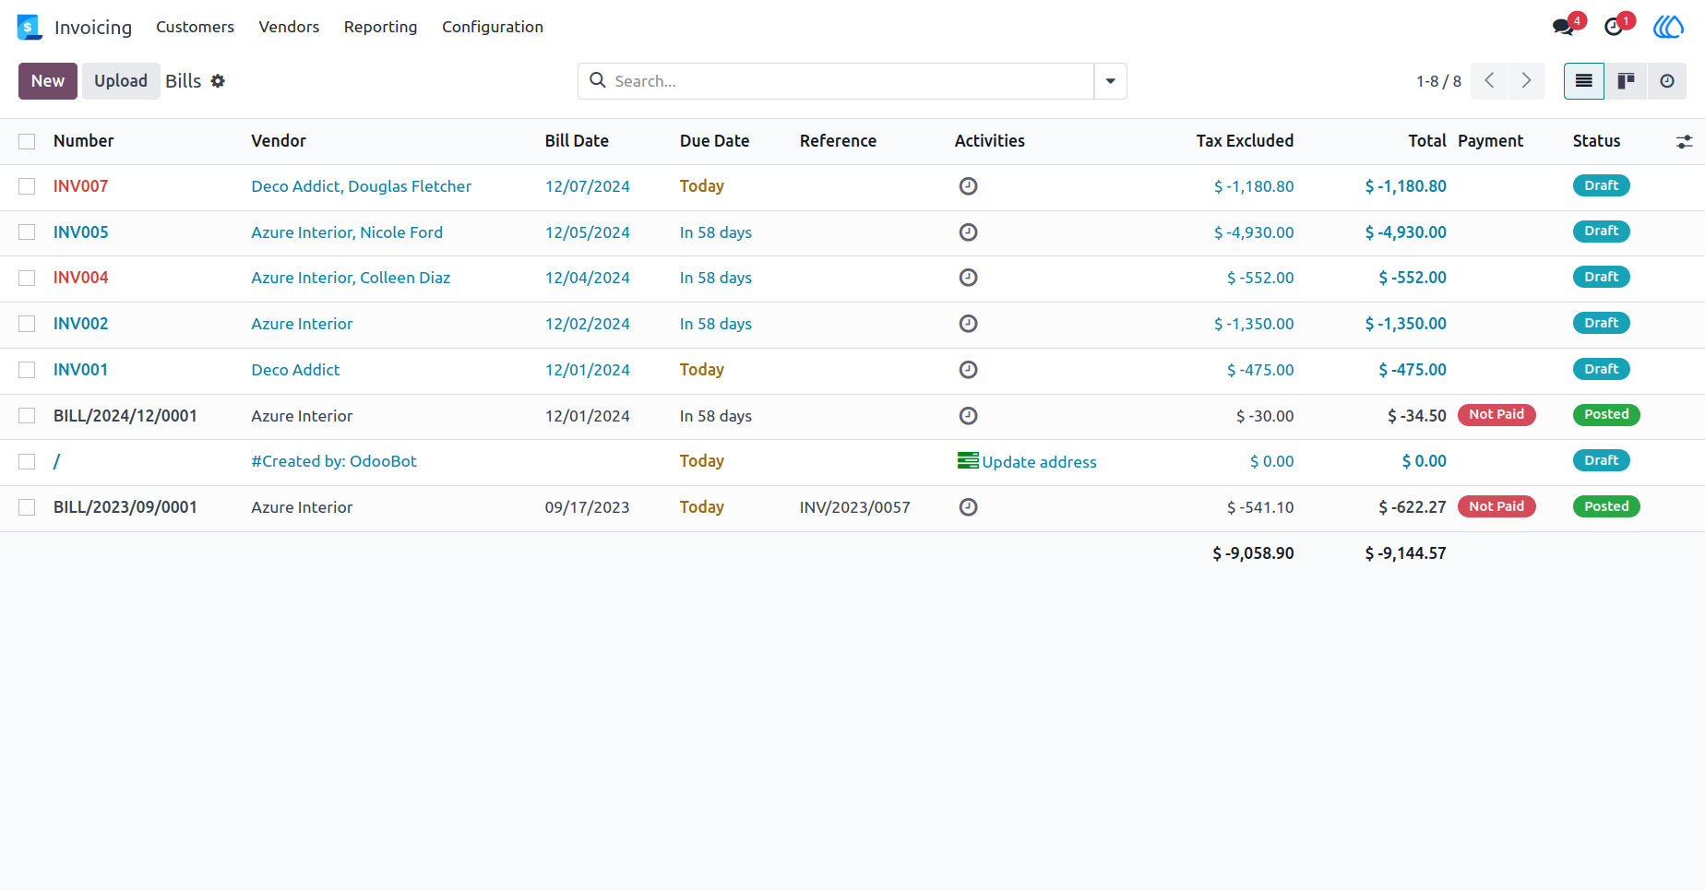Sort by the Tax Excluded column

[x=1245, y=141]
